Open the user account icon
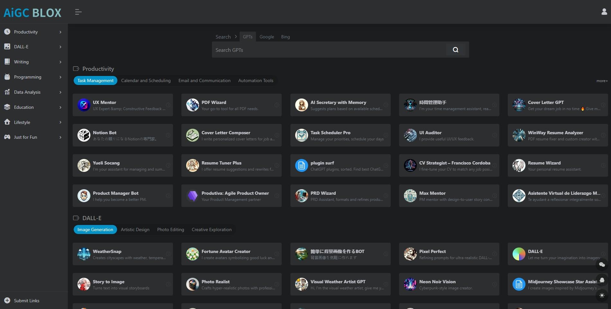The width and height of the screenshot is (611, 309). (x=604, y=12)
